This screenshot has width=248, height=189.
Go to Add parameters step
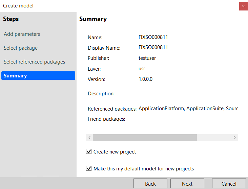coord(22,34)
